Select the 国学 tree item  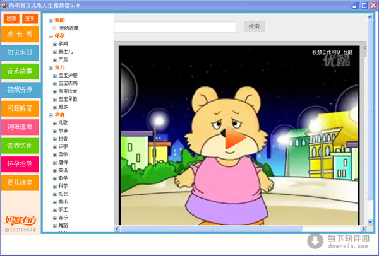click(63, 154)
